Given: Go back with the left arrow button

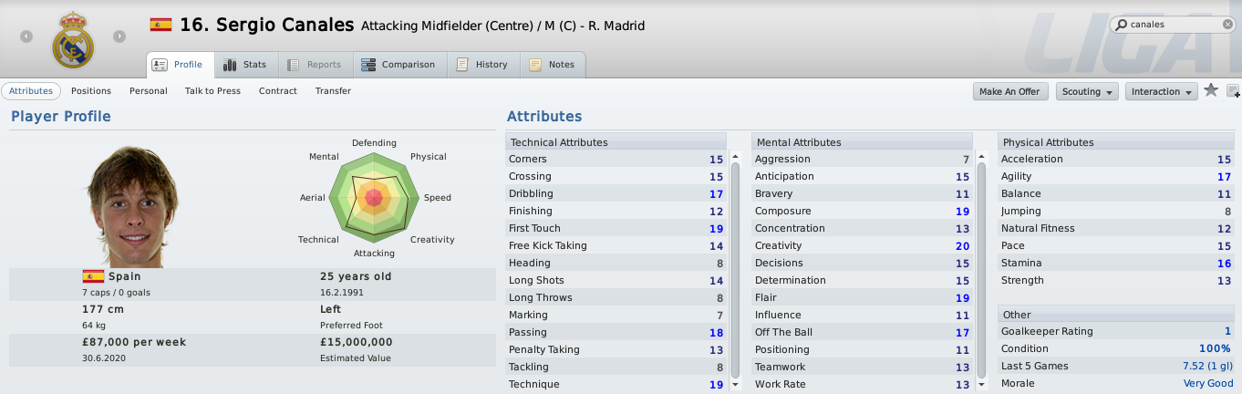Looking at the screenshot, I should (26, 36).
